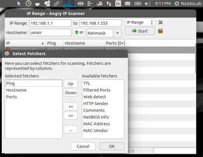Open the coffee cup caffeine indicator
The width and height of the screenshot is (203, 157).
38,4
